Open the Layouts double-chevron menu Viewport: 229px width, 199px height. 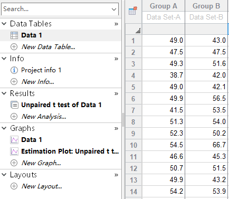coord(116,175)
